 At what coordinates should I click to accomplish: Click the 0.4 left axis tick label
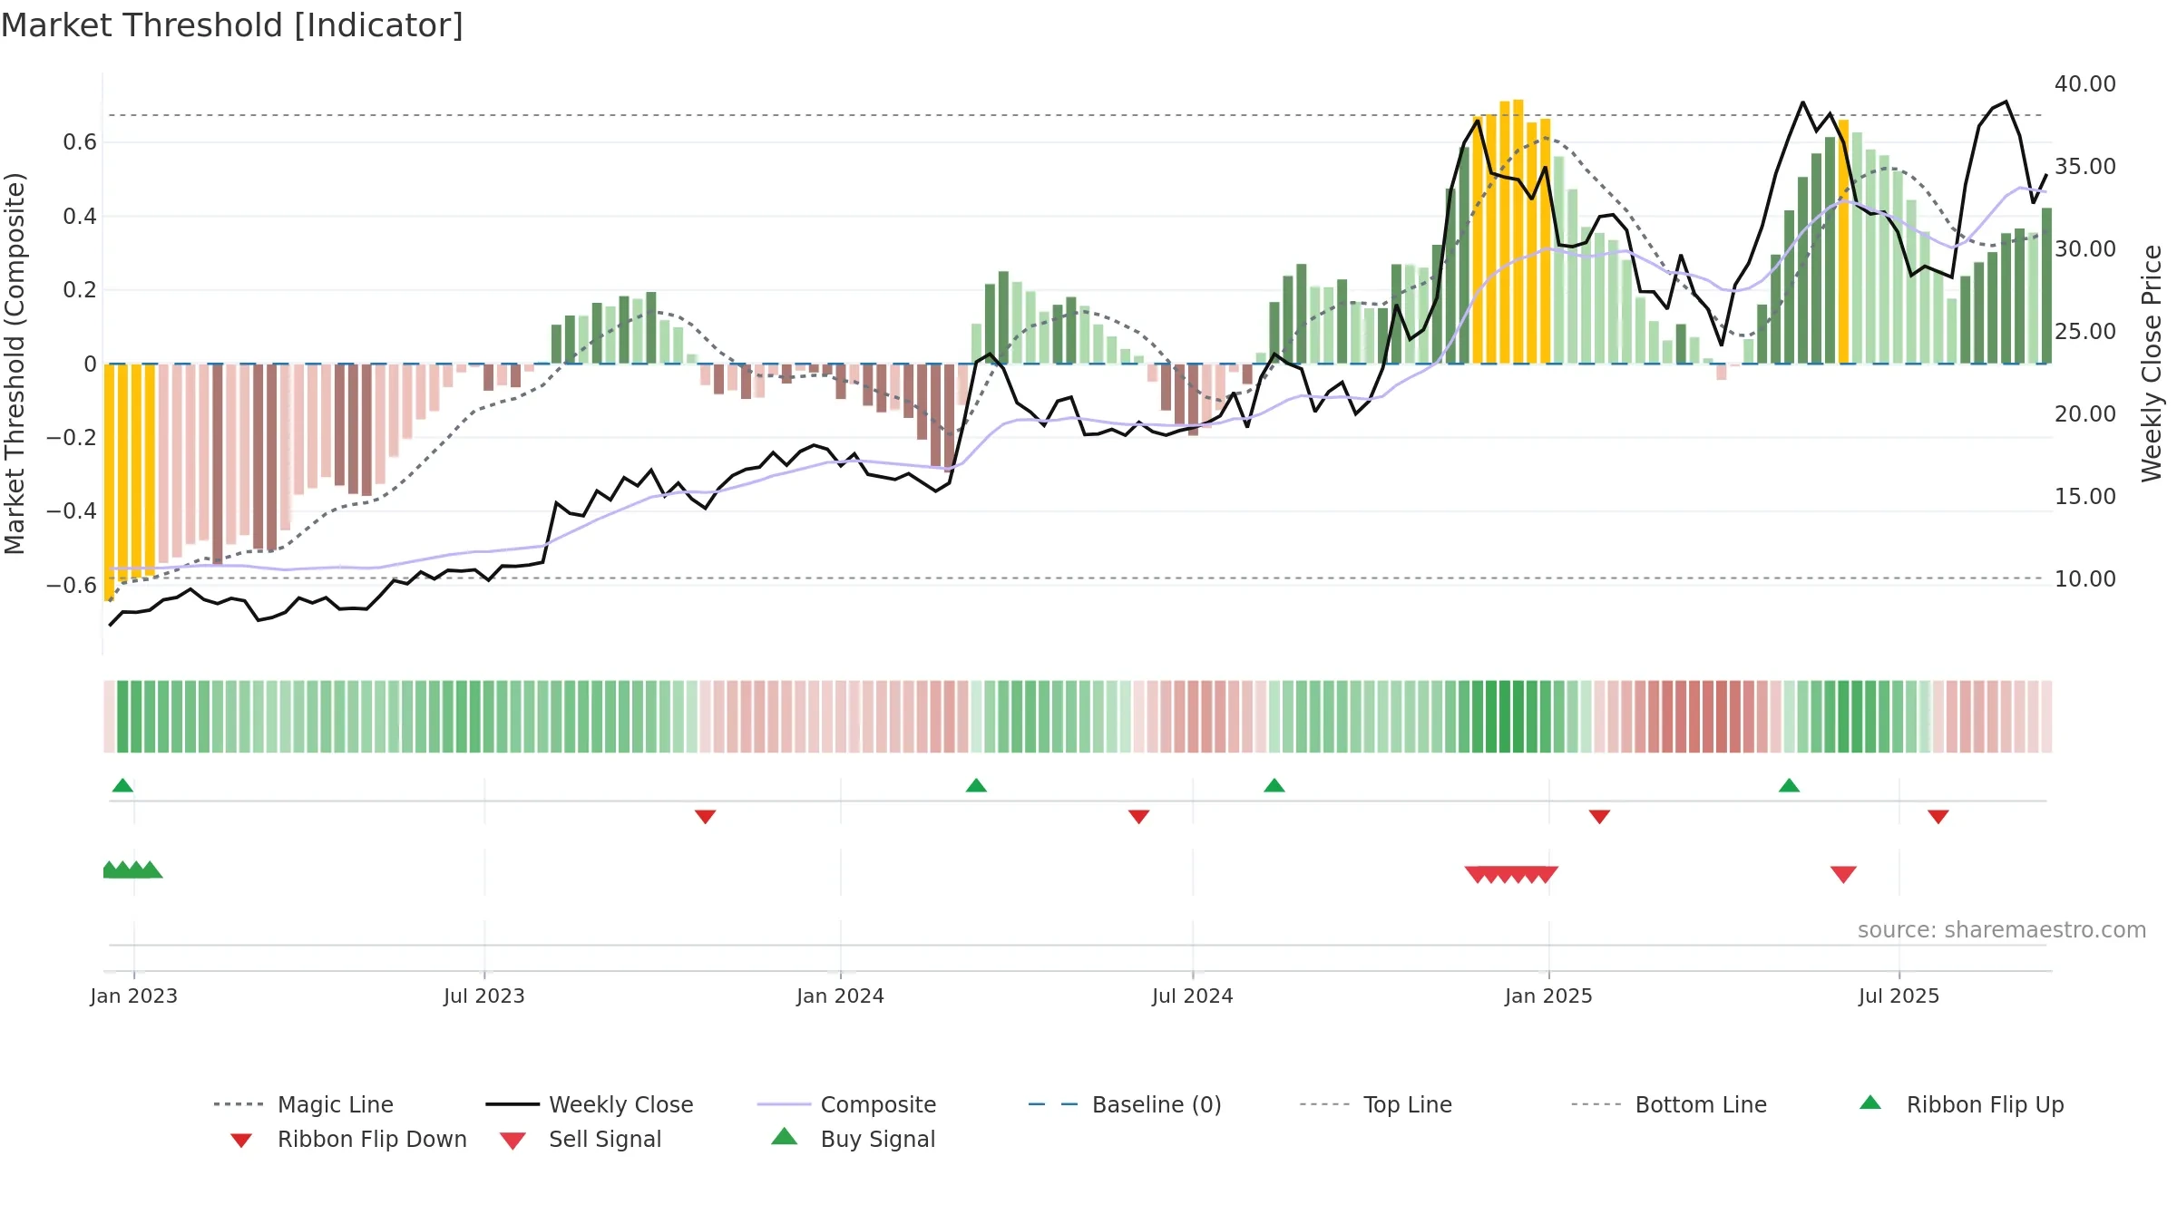pos(80,216)
